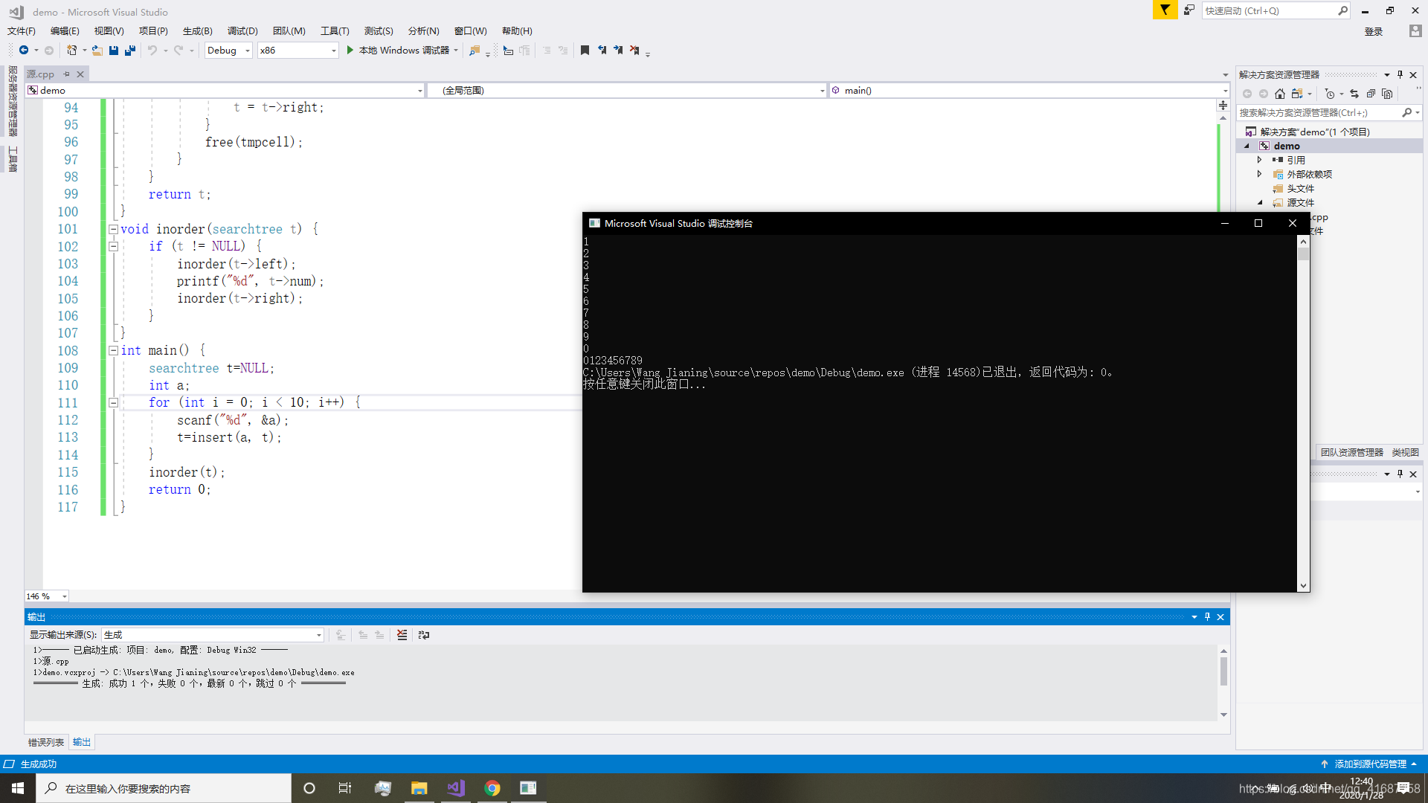Toggle pin on 源.cpp tab

66,74
